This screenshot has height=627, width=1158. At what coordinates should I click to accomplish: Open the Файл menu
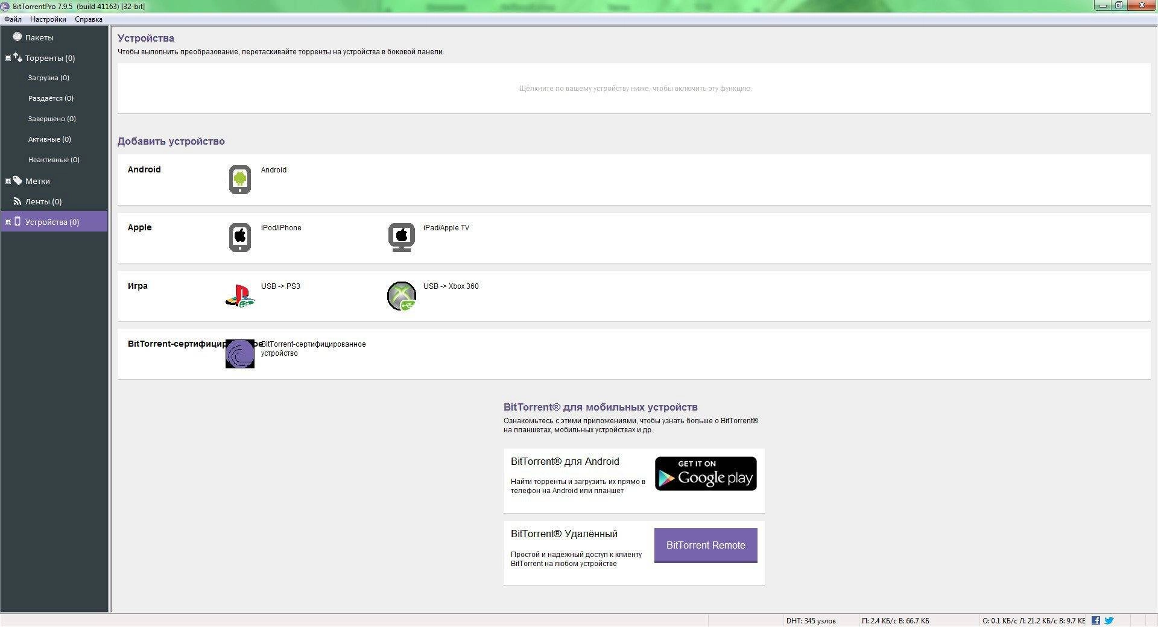coord(13,19)
